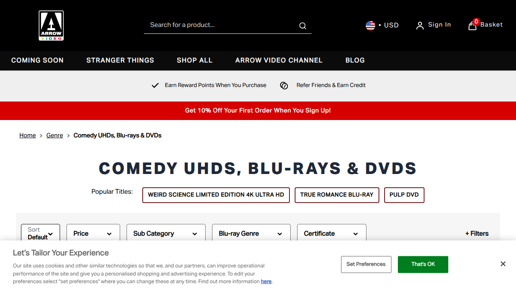This screenshot has width=516, height=290.
Task: Accept cookies with That's OK
Action: pos(423,264)
